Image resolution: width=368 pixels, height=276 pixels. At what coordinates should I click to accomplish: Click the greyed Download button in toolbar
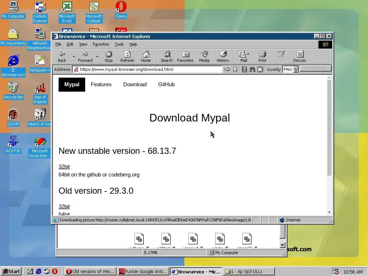pos(316,69)
